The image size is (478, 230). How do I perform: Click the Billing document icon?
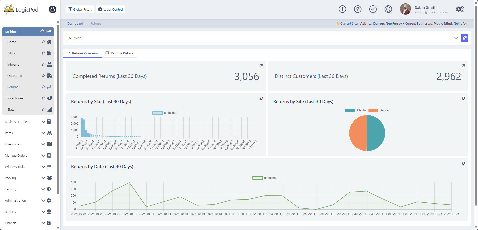coord(49,53)
